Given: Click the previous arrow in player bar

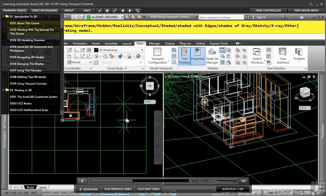Looking at the screenshot, I should [122, 10].
